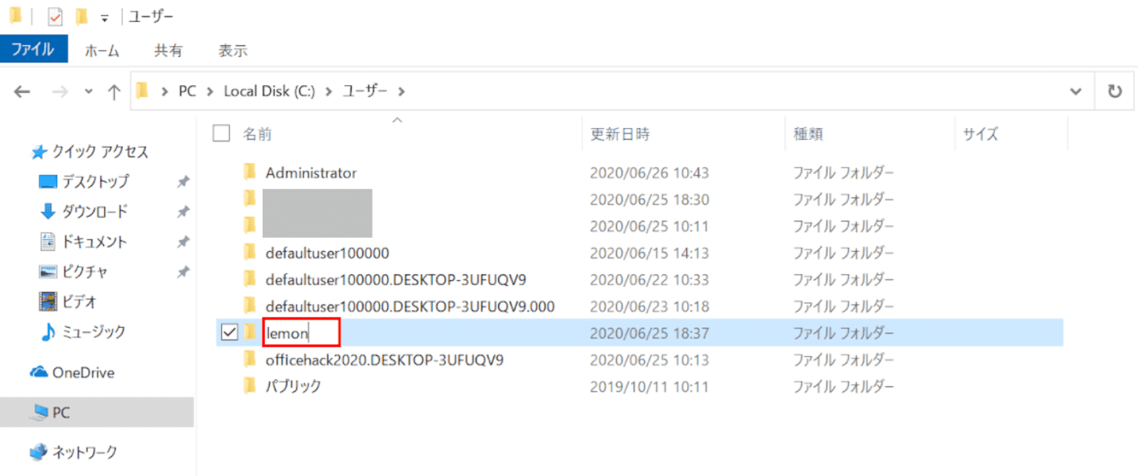
Task: Select the Administrator folder name
Action: click(x=311, y=172)
